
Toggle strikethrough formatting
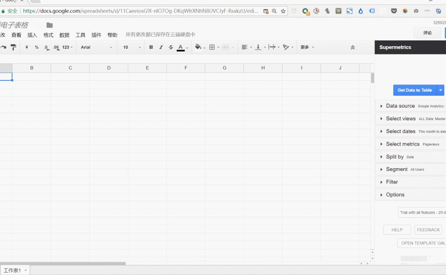click(171, 47)
